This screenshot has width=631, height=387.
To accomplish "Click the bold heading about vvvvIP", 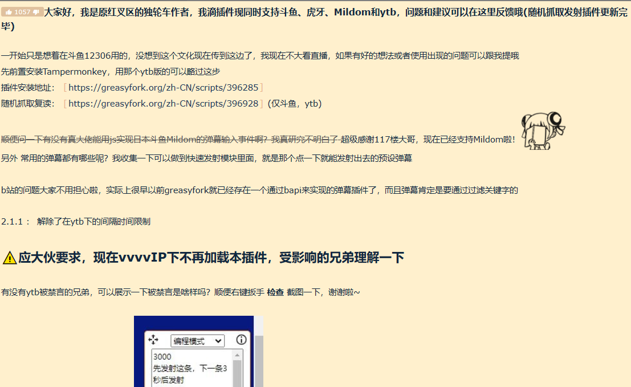I will point(211,258).
